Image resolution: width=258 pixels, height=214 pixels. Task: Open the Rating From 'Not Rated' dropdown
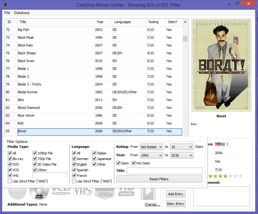click(151, 147)
